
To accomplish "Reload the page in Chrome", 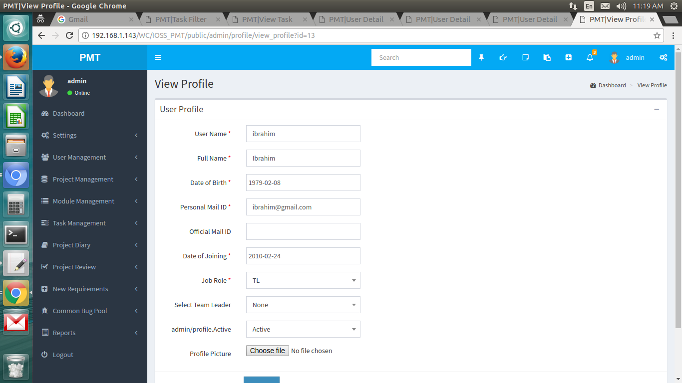I will tap(69, 35).
